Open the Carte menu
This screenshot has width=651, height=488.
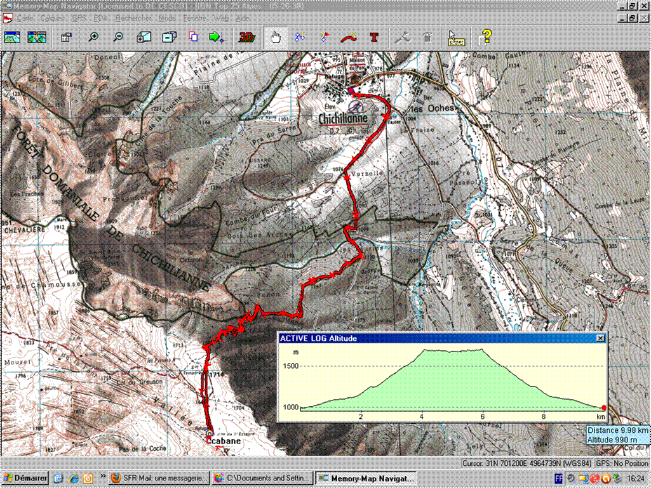25,18
